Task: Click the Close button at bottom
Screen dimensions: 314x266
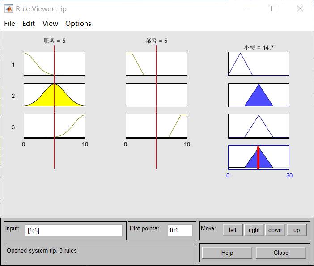Action: pos(281,253)
